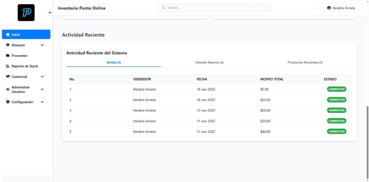The image size is (369, 182).
Task: Click the Administrar Usuarios people icon
Action: click(8, 89)
